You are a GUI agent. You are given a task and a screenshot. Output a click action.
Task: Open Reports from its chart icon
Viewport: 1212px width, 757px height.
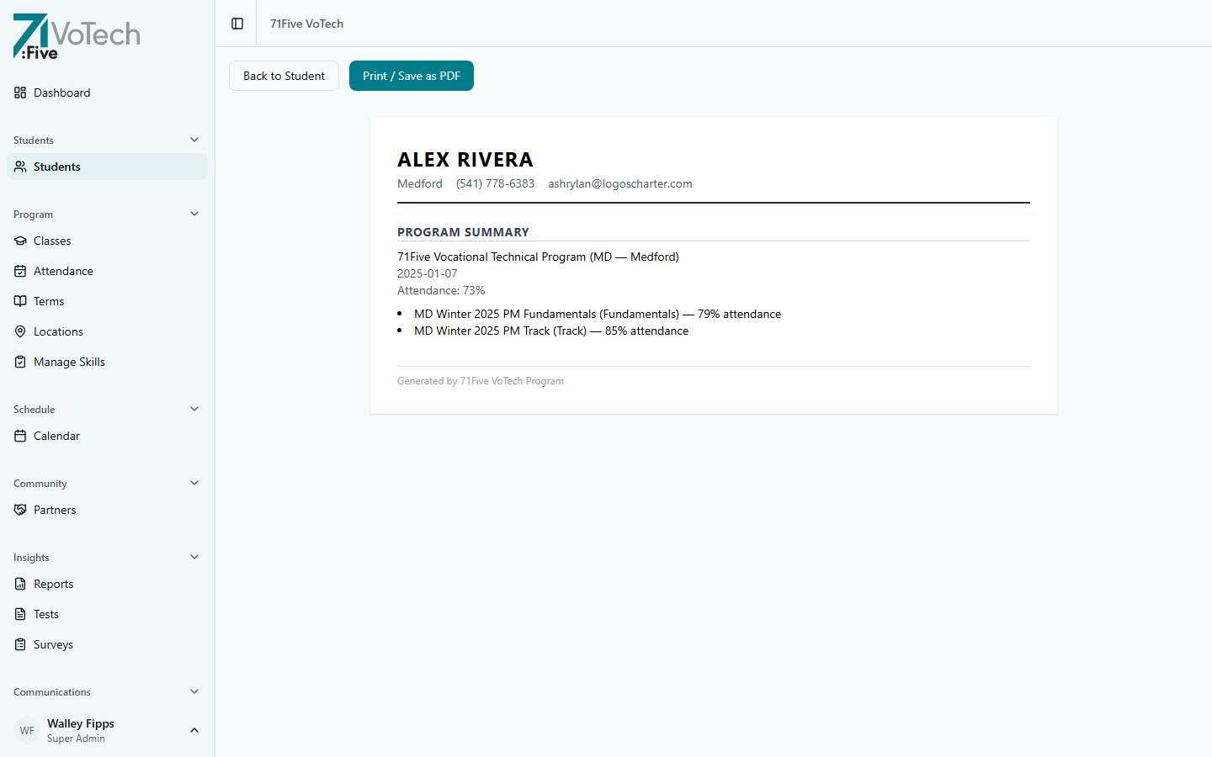click(x=19, y=584)
